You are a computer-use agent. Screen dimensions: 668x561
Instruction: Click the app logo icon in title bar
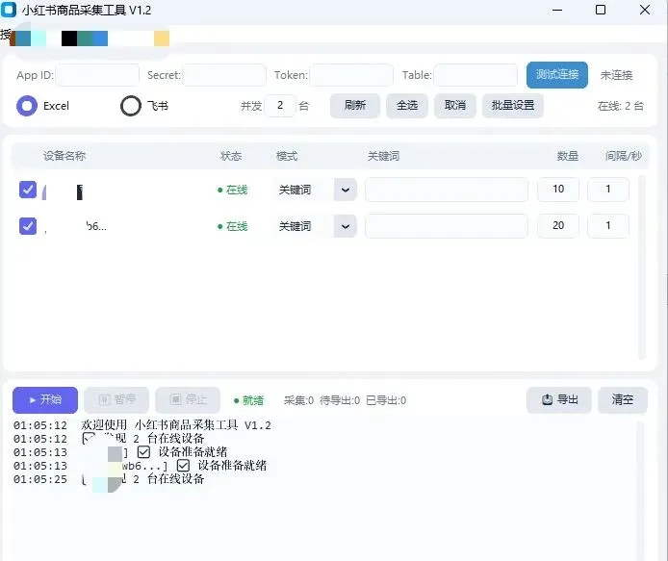tap(9, 10)
